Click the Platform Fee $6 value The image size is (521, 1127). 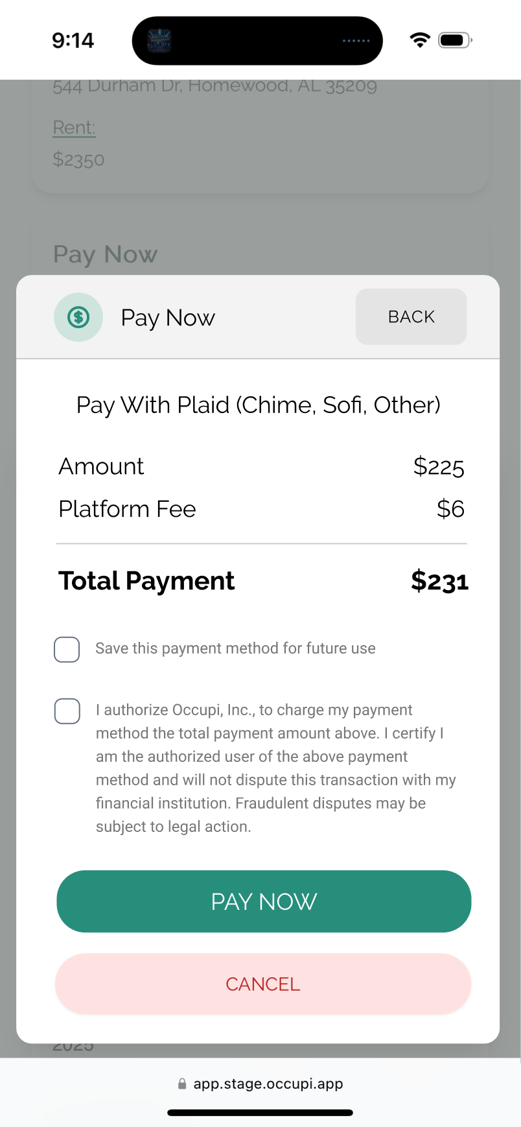click(x=450, y=509)
